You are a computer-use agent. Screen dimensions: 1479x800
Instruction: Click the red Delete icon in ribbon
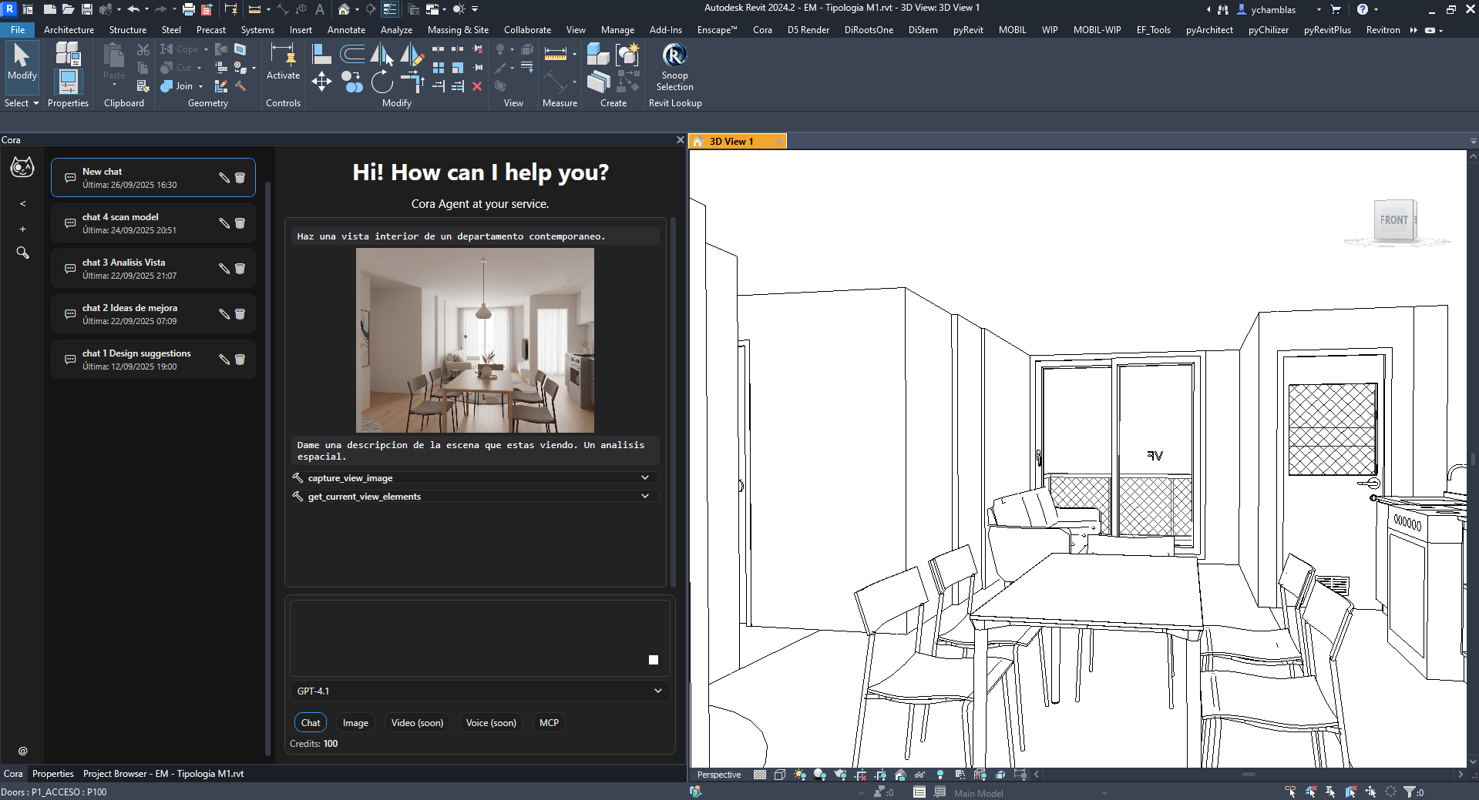click(477, 86)
